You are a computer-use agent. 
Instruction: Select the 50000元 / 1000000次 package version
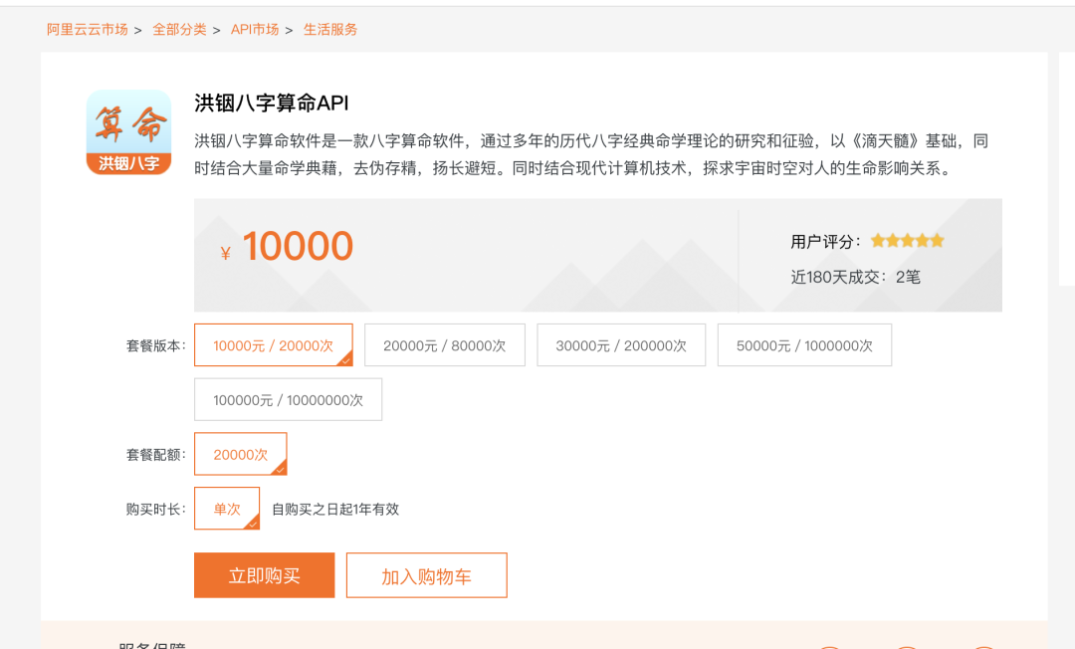pos(804,344)
